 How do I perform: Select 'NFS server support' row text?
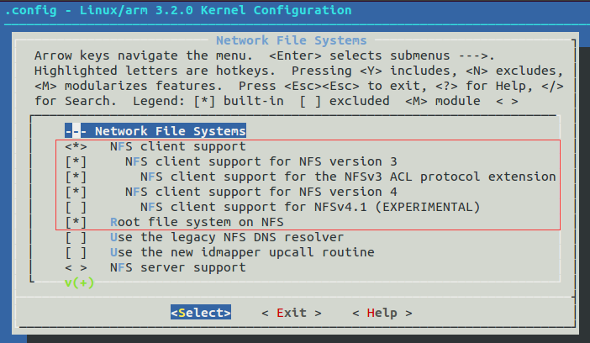(178, 267)
